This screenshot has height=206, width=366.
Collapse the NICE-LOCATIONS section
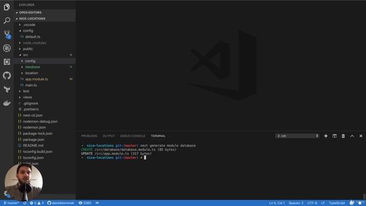pos(45,18)
